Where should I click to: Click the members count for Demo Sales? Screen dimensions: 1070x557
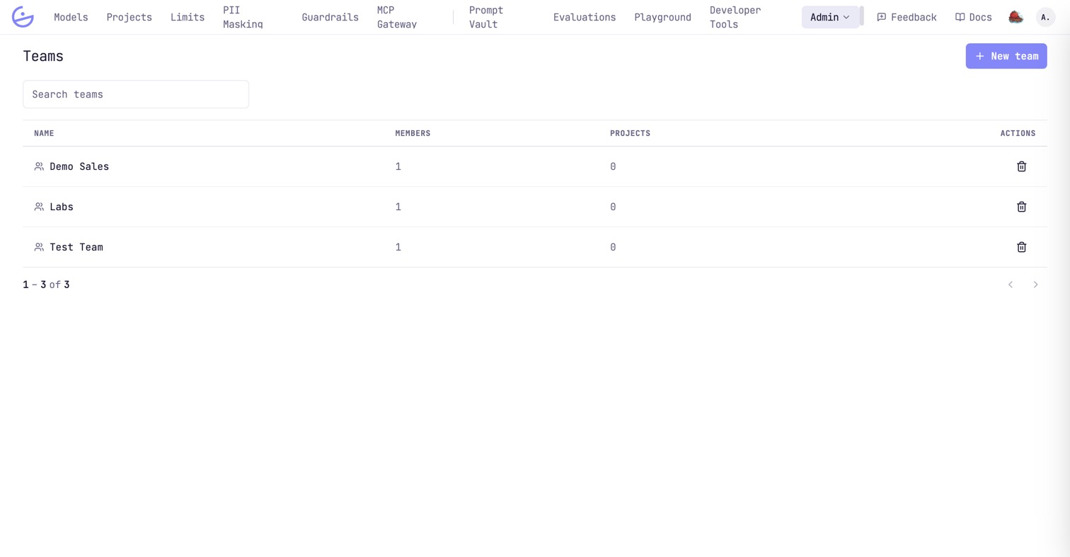pyautogui.click(x=398, y=166)
